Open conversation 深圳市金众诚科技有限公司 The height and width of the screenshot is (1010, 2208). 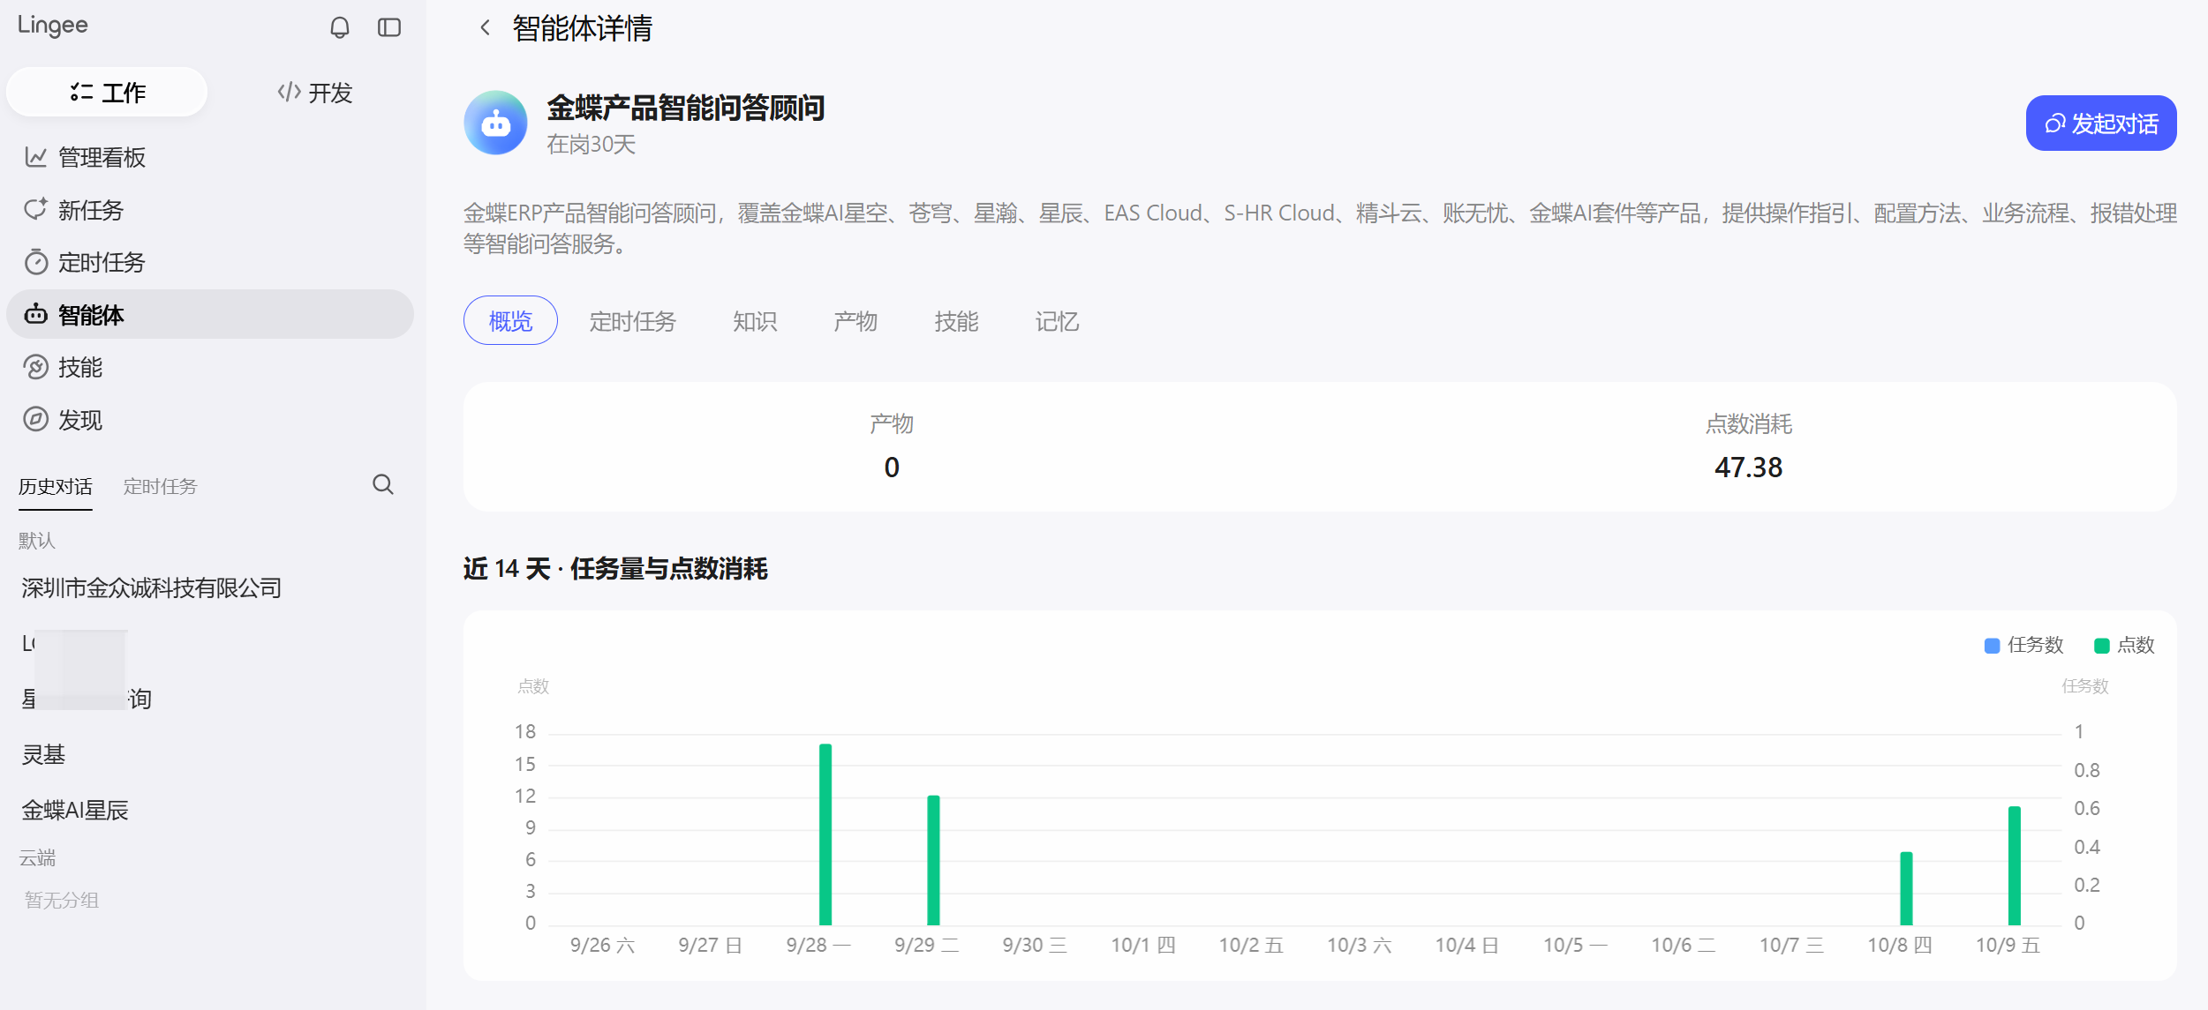click(x=152, y=587)
